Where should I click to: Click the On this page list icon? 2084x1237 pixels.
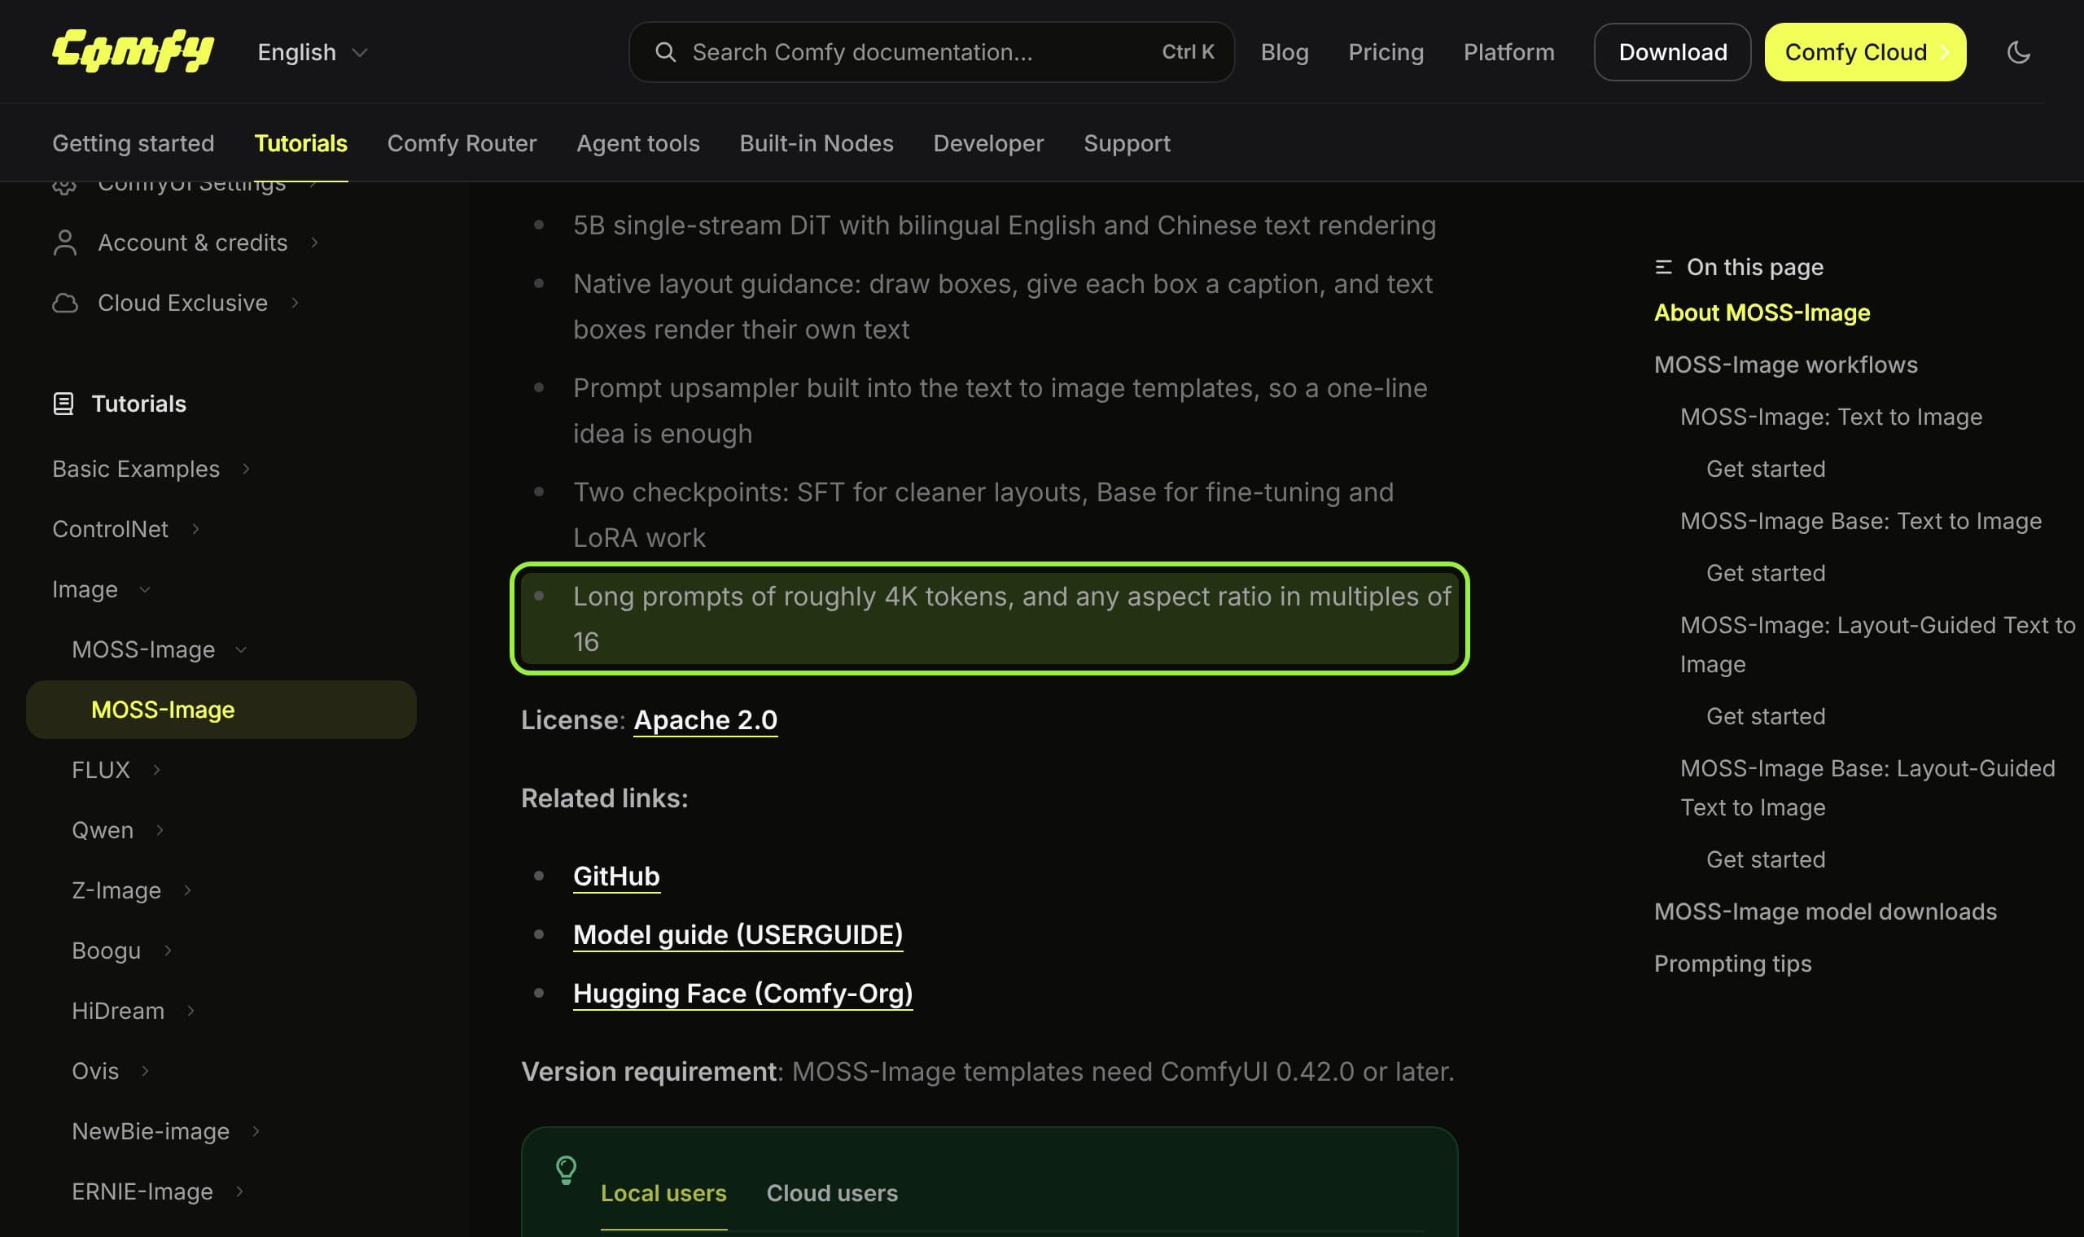pyautogui.click(x=1663, y=267)
